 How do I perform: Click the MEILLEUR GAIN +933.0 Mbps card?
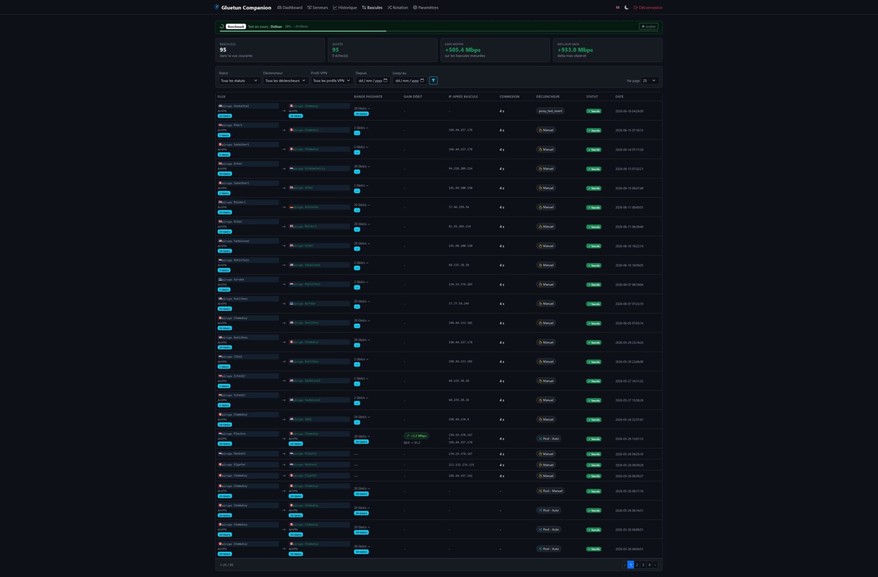[607, 50]
